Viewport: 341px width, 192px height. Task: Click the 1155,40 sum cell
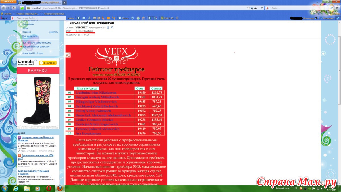click(157, 120)
